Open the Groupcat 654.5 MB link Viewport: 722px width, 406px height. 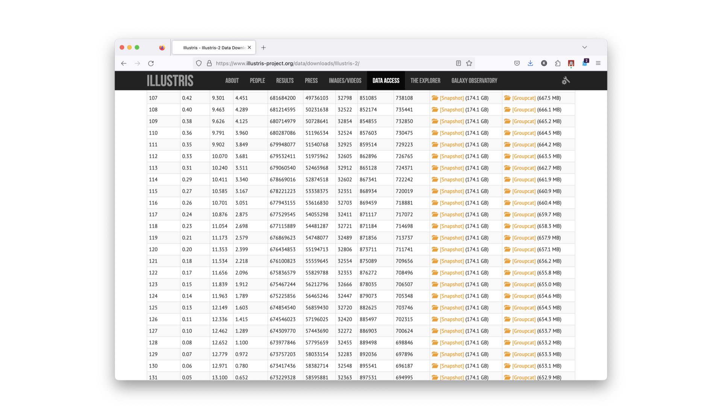click(523, 308)
